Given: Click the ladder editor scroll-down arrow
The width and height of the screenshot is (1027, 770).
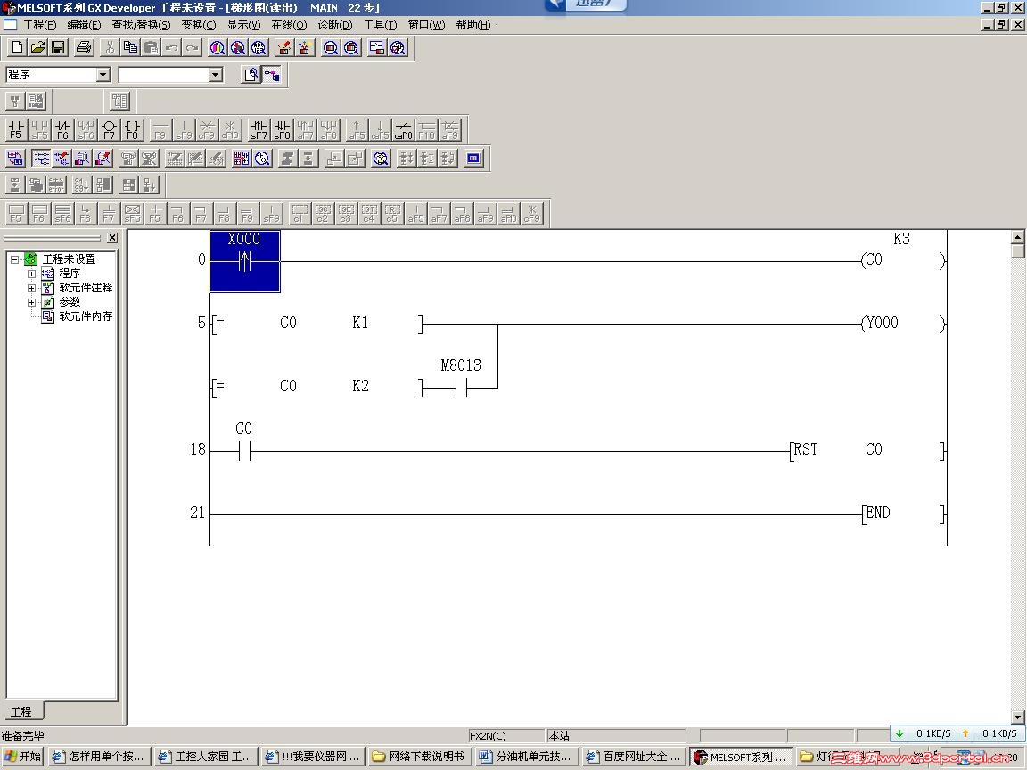Looking at the screenshot, I should pyautogui.click(x=1018, y=717).
